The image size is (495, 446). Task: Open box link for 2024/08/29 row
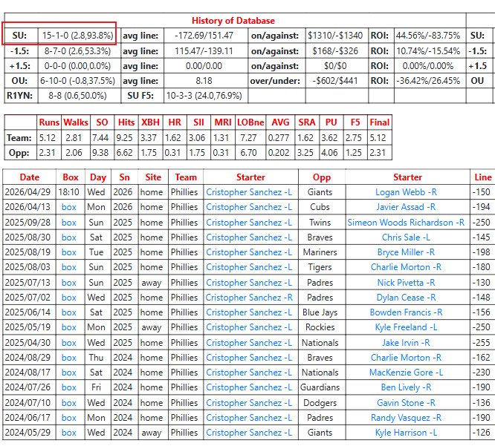point(69,358)
